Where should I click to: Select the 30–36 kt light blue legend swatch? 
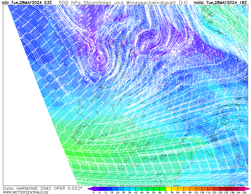coord(126,189)
